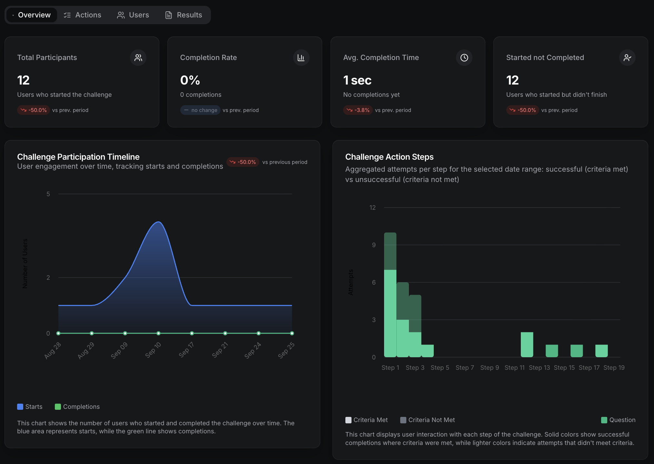
Task: Toggle the Criteria Not Met legend item
Action: coord(427,420)
